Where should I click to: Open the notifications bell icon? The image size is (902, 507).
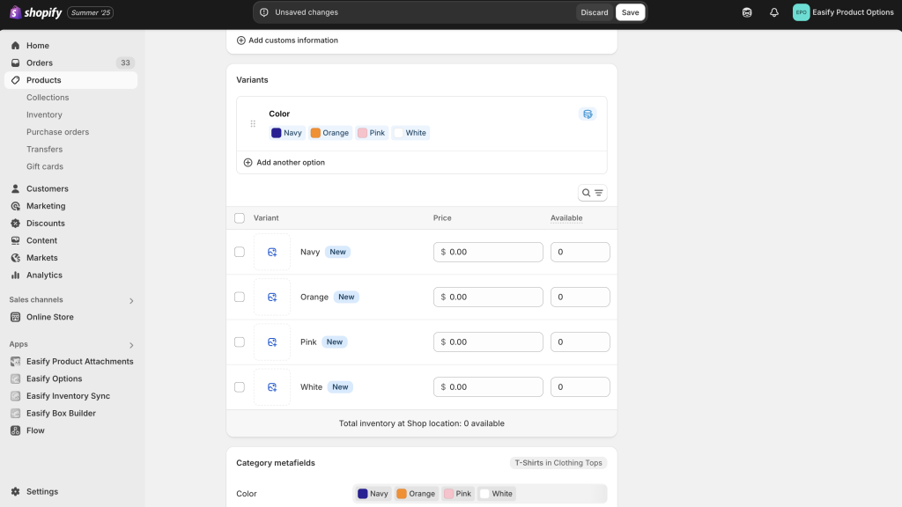773,12
